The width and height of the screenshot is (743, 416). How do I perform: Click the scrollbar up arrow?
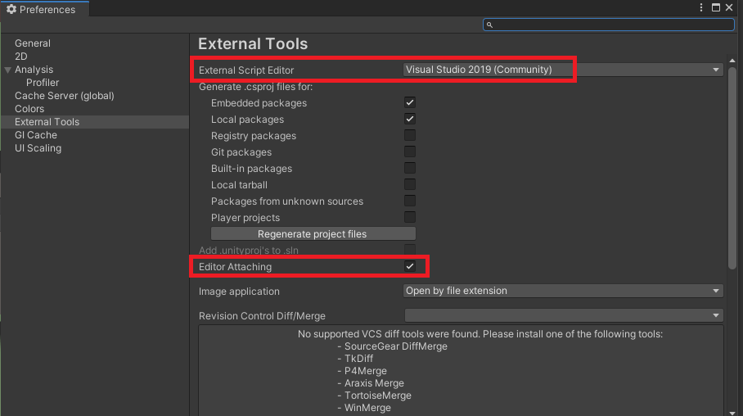[732, 61]
